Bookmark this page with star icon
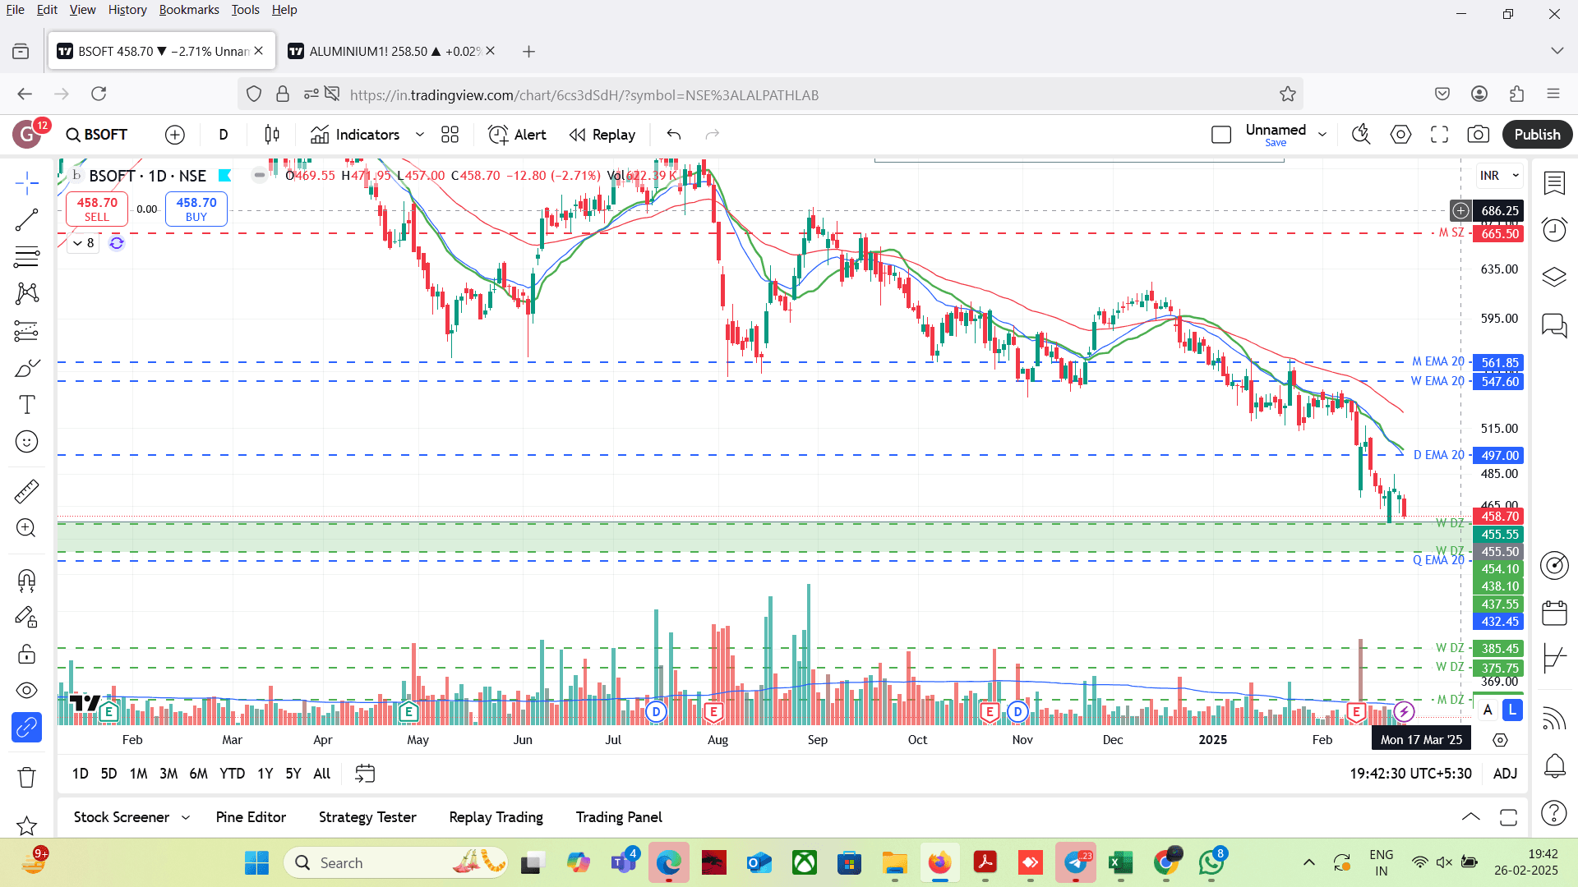Screen dimensions: 1578x887 [1287, 94]
